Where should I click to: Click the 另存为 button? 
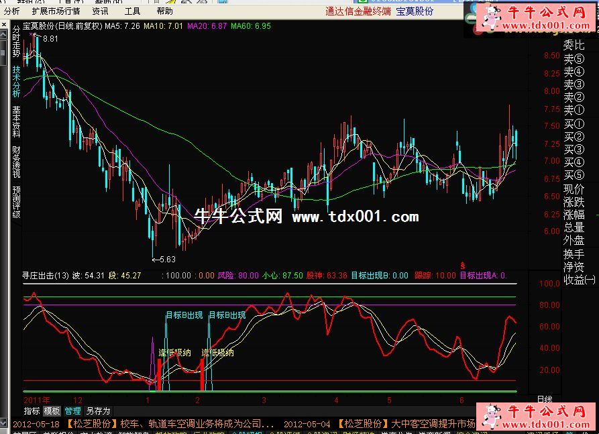coord(98,411)
